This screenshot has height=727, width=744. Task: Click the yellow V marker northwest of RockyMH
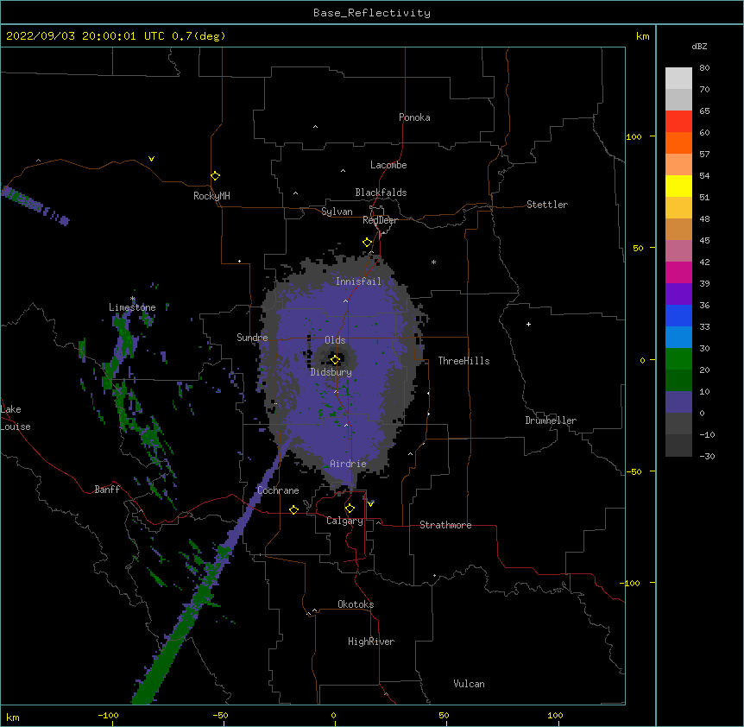click(151, 159)
